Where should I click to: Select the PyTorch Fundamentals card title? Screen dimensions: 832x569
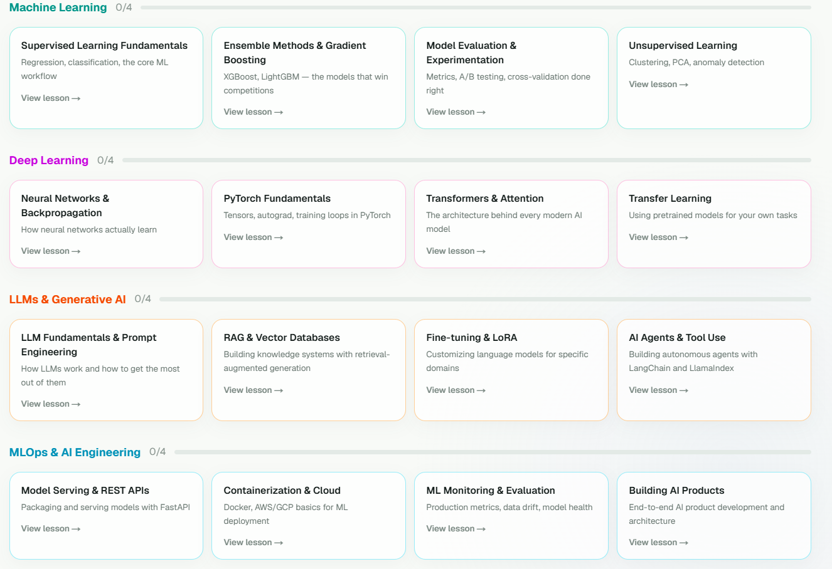277,199
